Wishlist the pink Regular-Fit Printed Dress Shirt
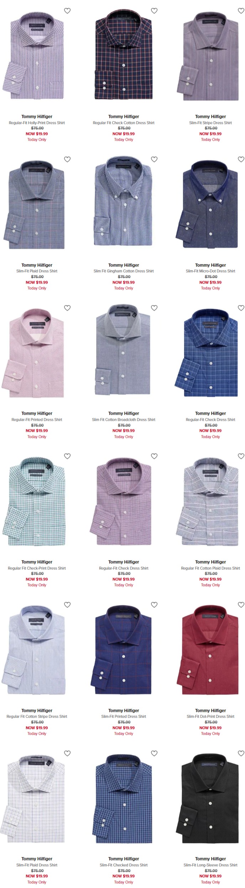The image size is (245, 888). (67, 308)
